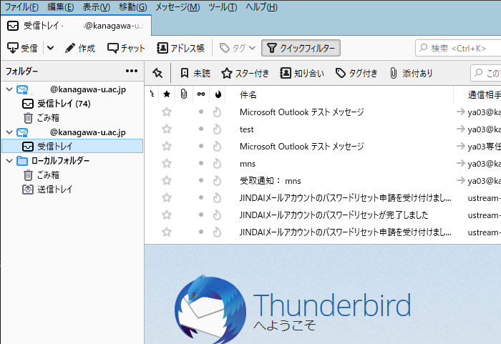Open the ファイル(F) menu
Screen dimensions: 501x344
pos(22,7)
